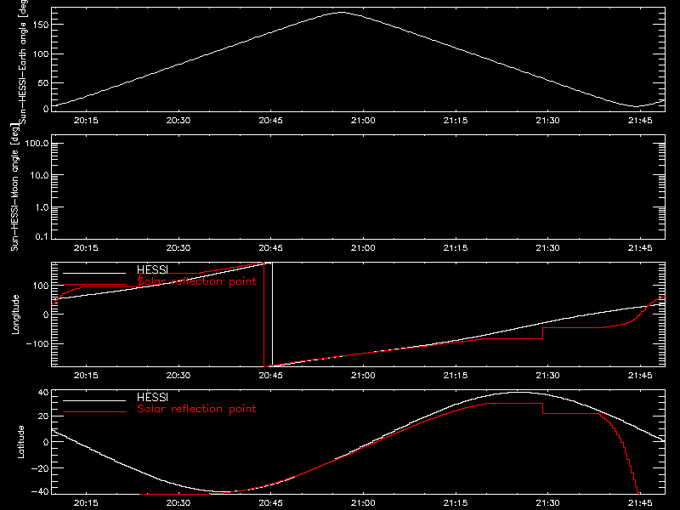The image size is (680, 510).
Task: Click the 10.0 tick on Moon angle plot
Action: pyautogui.click(x=39, y=175)
